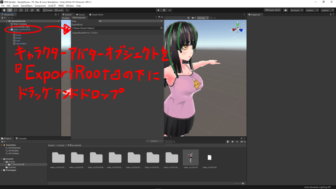Select the Scenes folder in Project
Viewport: 336px width, 189px height.
pyautogui.click(x=12, y=167)
